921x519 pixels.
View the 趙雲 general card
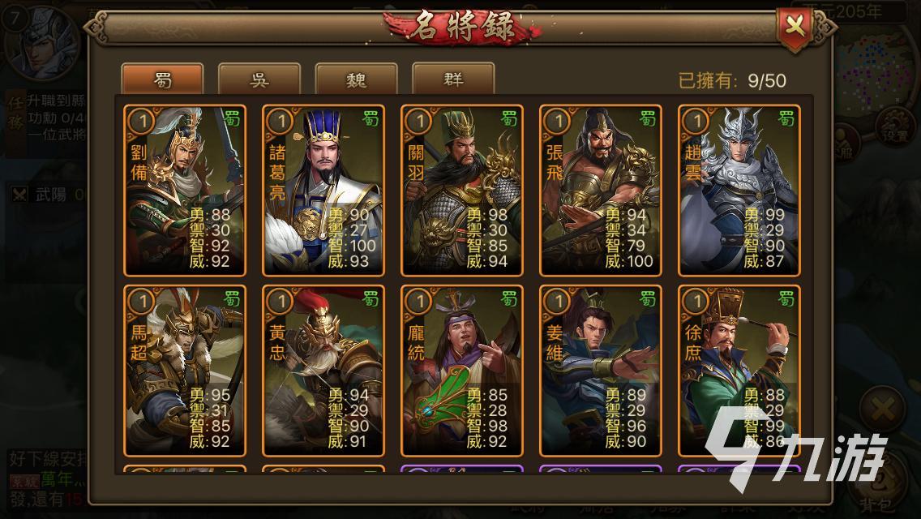pyautogui.click(x=739, y=191)
